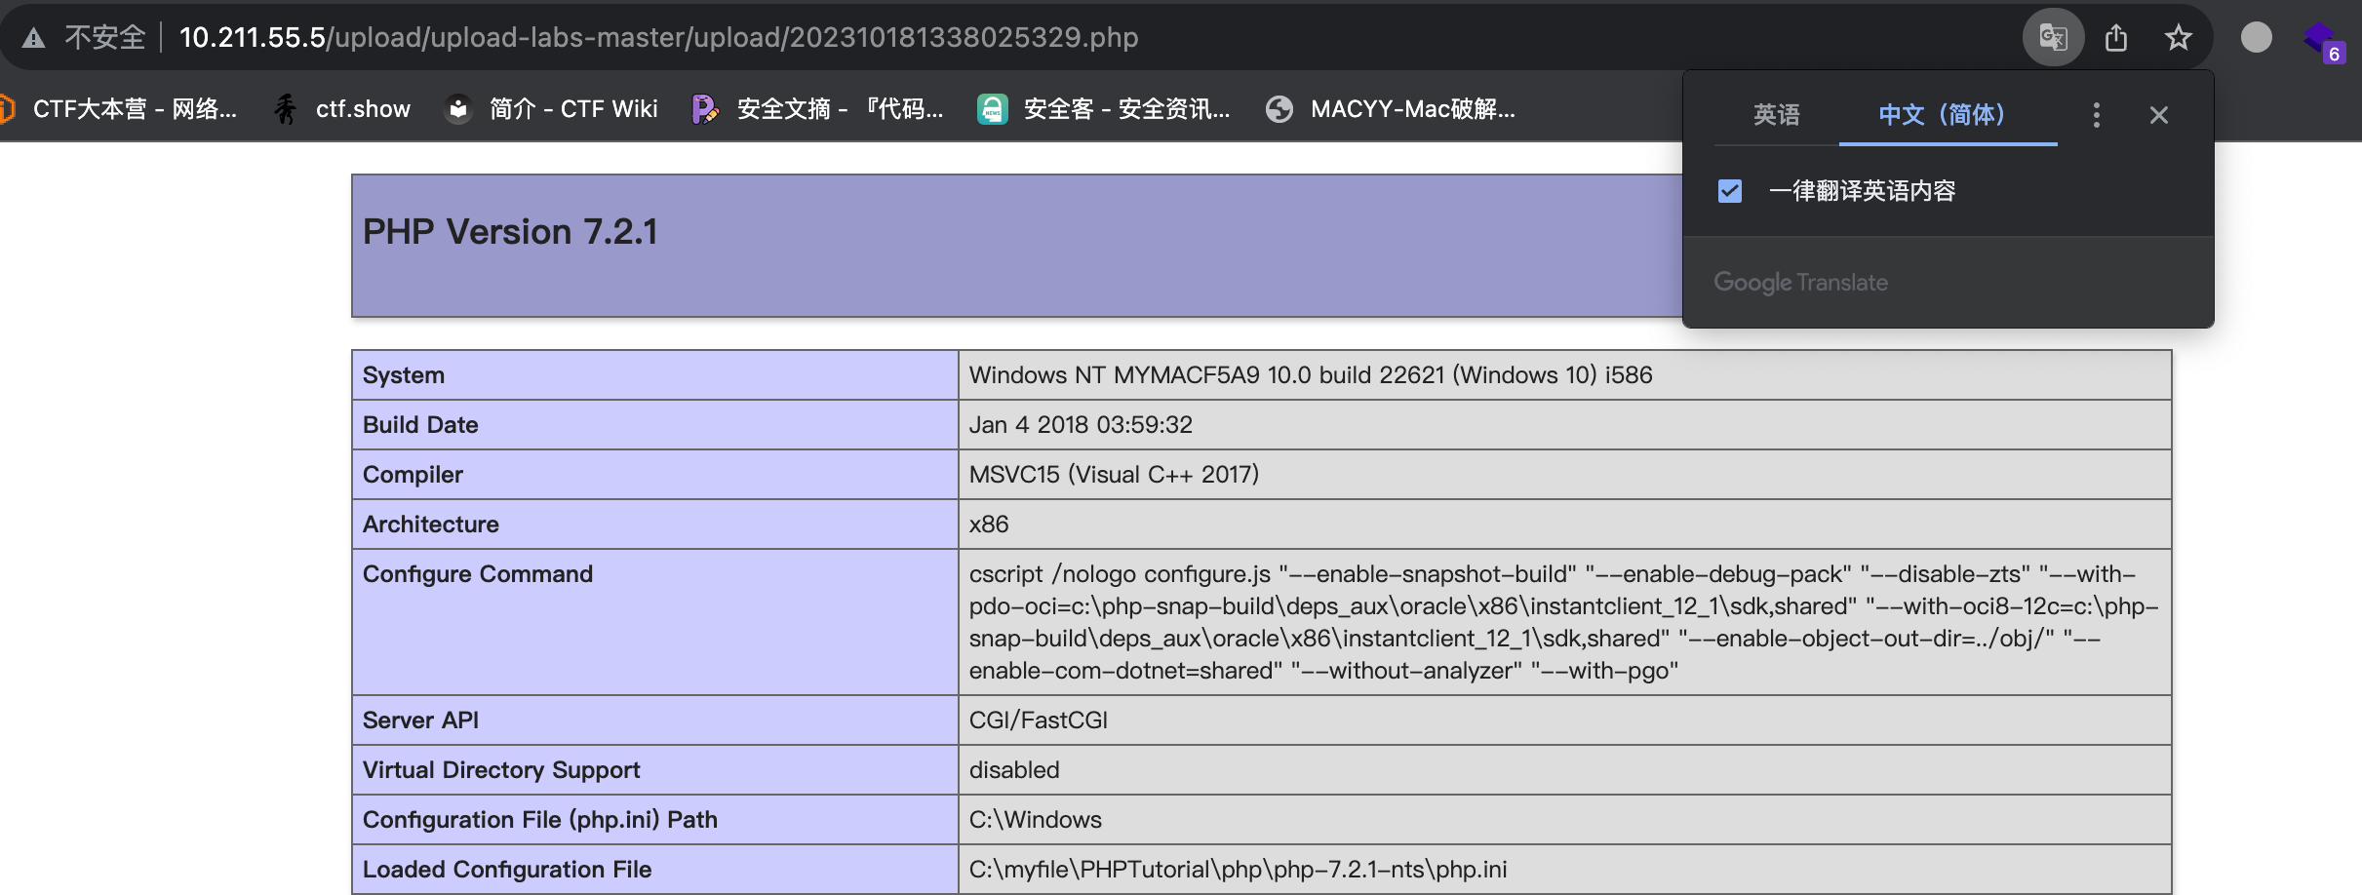The height and width of the screenshot is (895, 2362).
Task: Click the PHP Version 7.2.1 heading
Action: 510,232
